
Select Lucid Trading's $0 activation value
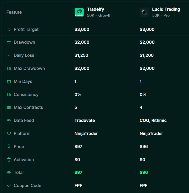coord(142,160)
